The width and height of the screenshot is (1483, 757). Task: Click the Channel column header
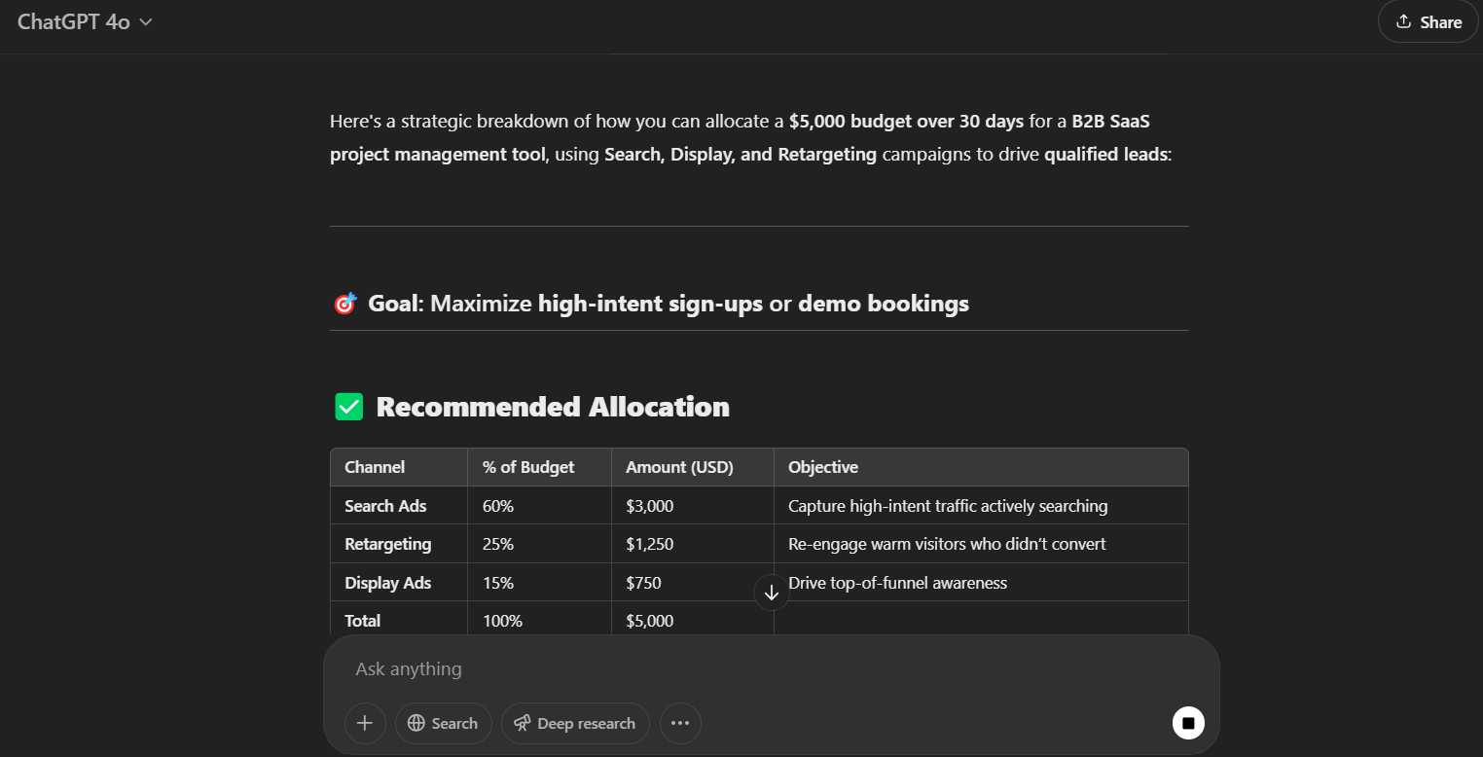pyautogui.click(x=375, y=467)
